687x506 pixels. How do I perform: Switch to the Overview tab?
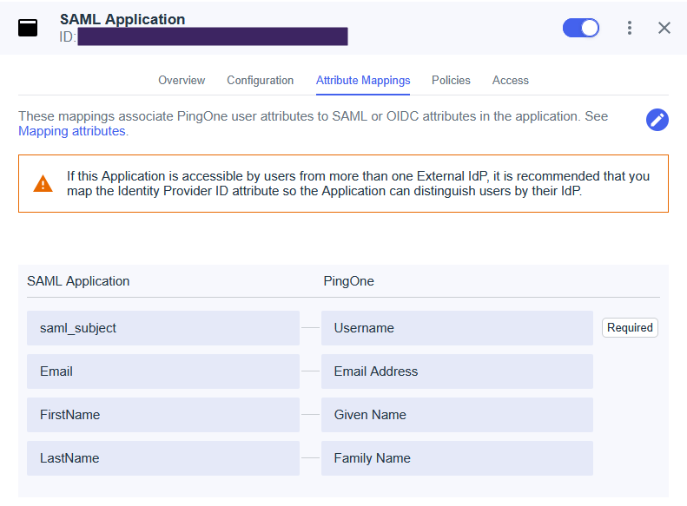[182, 81]
